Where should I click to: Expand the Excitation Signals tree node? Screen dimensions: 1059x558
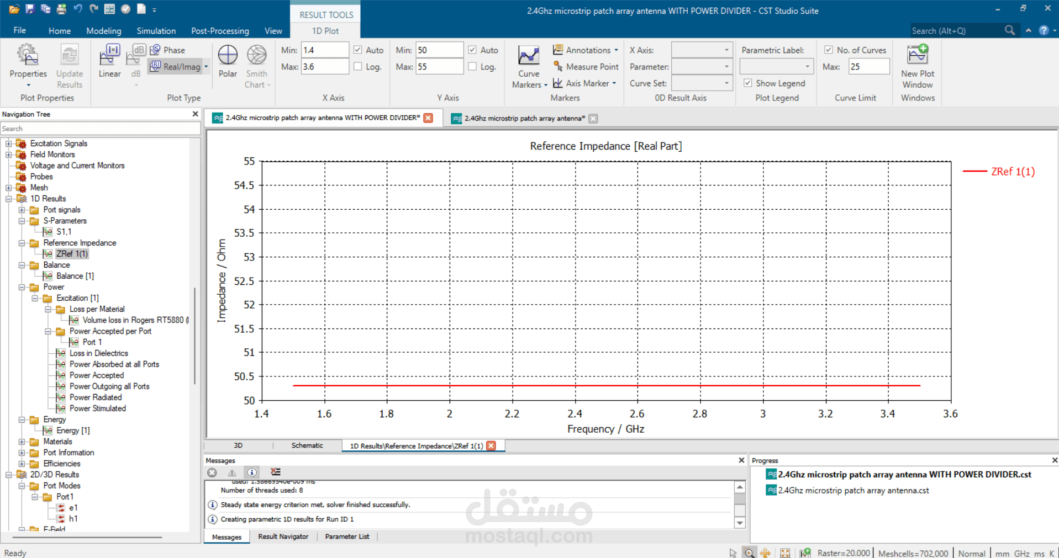9,144
